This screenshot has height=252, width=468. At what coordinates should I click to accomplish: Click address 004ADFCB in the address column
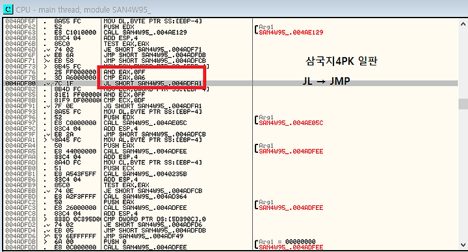point(20,219)
